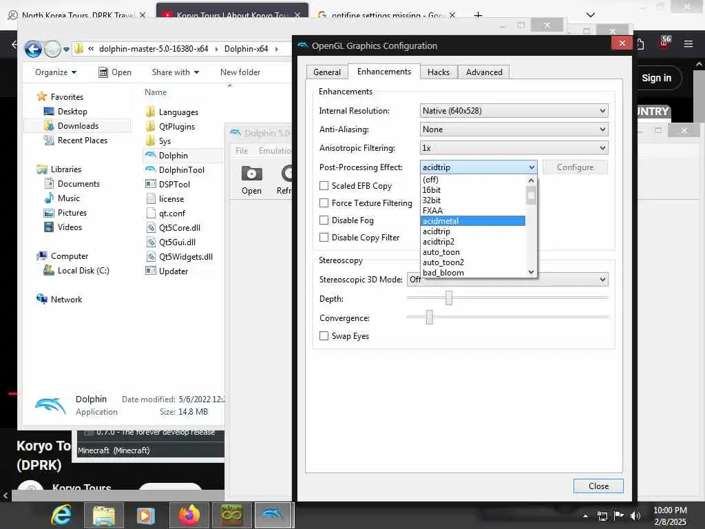Screen dimensions: 705x529
Task: Select the Updater application
Action: [173, 271]
